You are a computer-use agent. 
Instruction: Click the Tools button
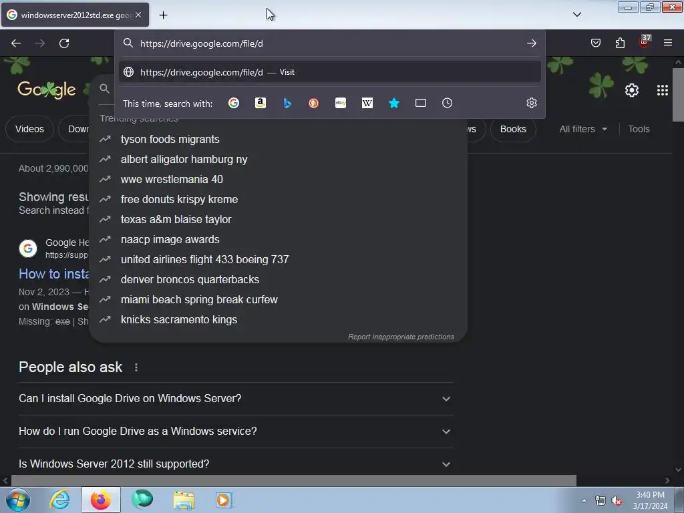coord(639,129)
